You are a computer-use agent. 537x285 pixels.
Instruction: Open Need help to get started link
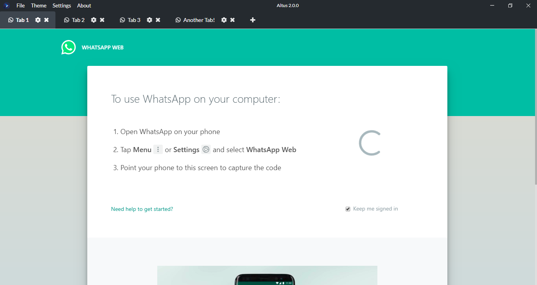coord(142,209)
